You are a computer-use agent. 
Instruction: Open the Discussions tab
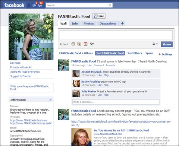108,23
